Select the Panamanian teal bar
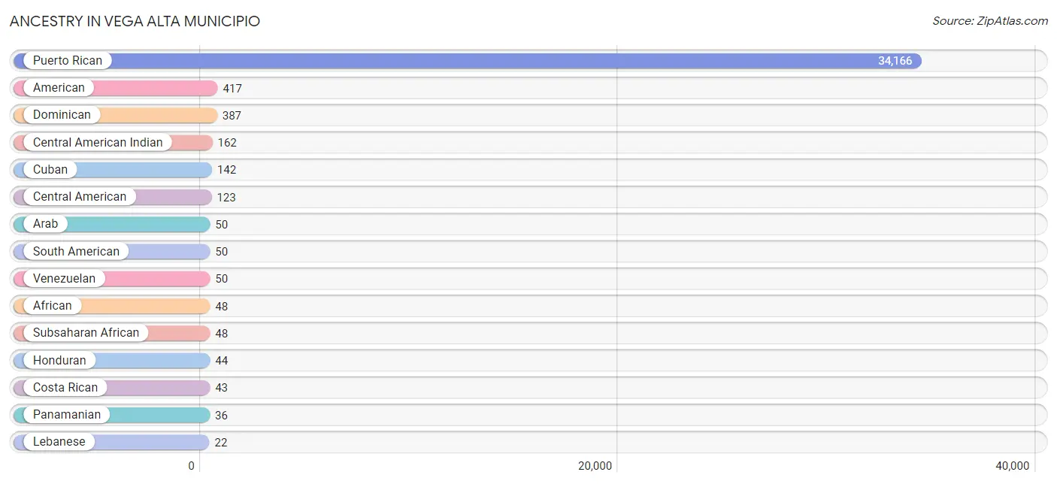Image resolution: width=1057 pixels, height=484 pixels. pos(111,415)
